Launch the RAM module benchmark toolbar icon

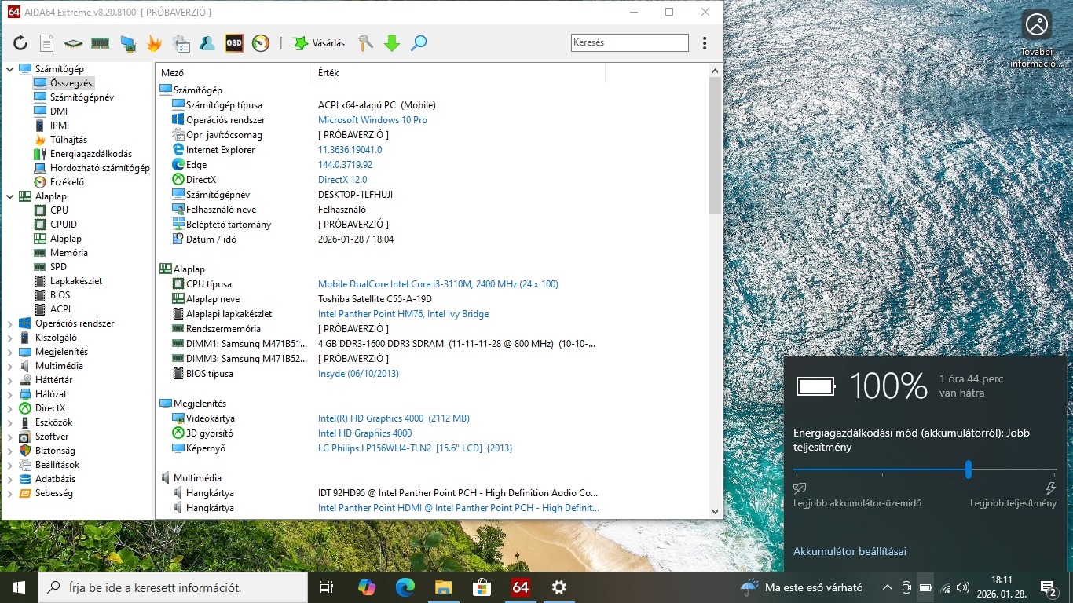[100, 43]
